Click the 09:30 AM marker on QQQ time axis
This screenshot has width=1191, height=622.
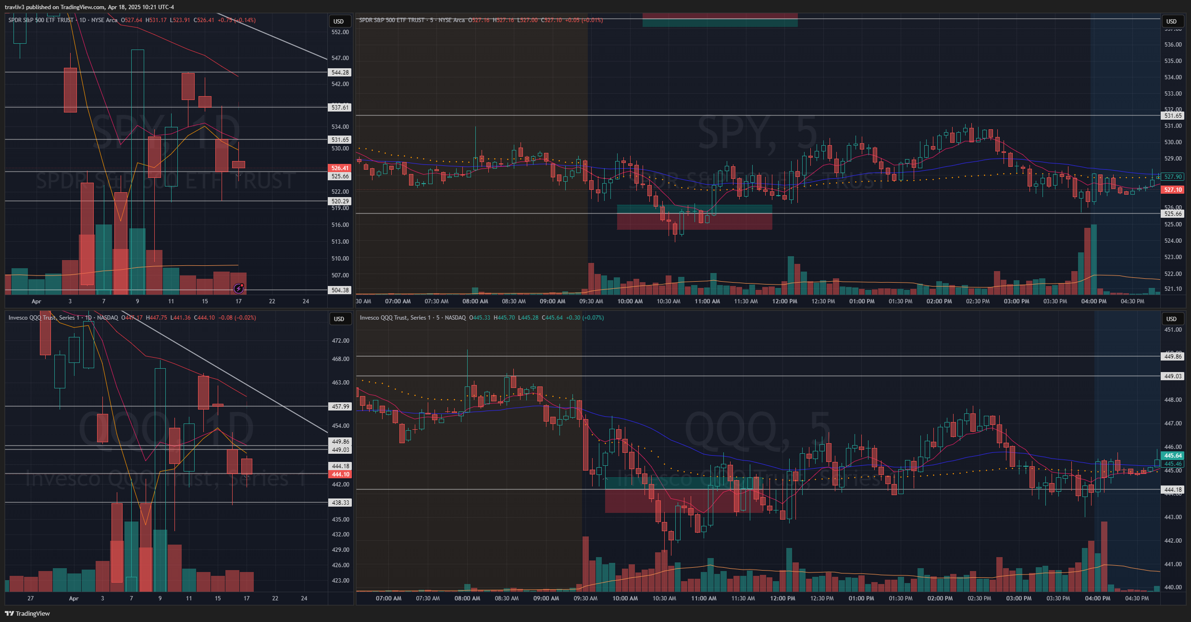pyautogui.click(x=585, y=598)
